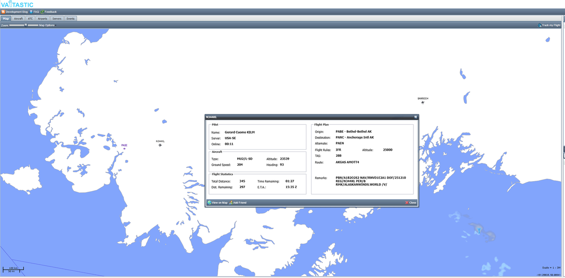The image size is (565, 278).
Task: Click the PABE airport marker
Action: coord(125,148)
